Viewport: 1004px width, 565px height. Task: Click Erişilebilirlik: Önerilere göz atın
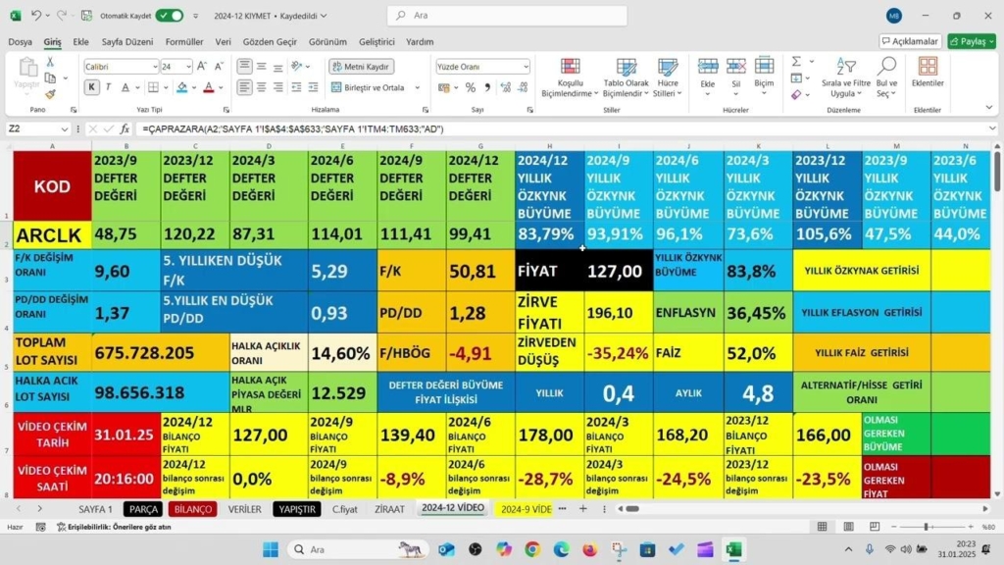114,527
